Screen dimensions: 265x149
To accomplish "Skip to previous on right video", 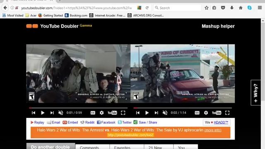I will click(138, 113).
